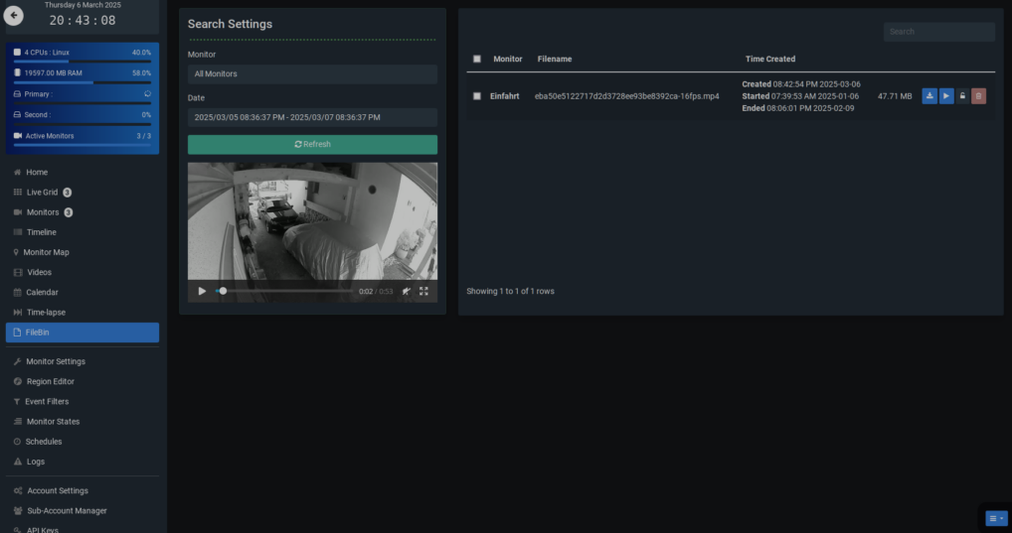Click the table Search input field

(x=938, y=32)
